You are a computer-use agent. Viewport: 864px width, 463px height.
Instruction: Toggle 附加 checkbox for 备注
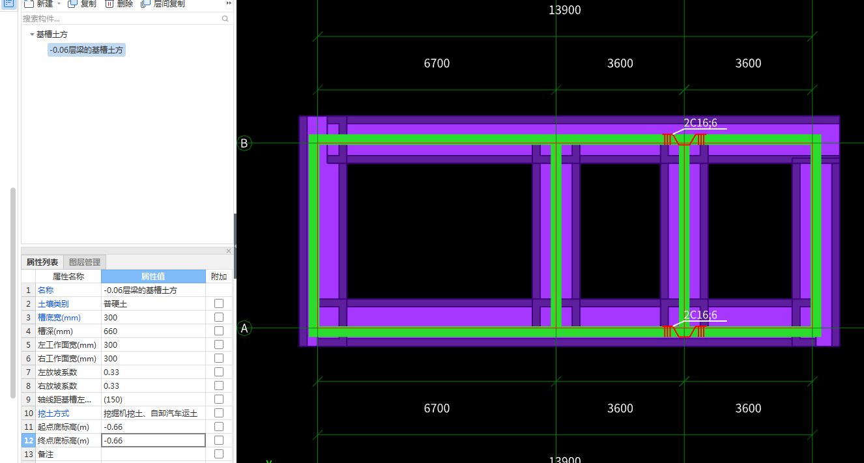[219, 454]
